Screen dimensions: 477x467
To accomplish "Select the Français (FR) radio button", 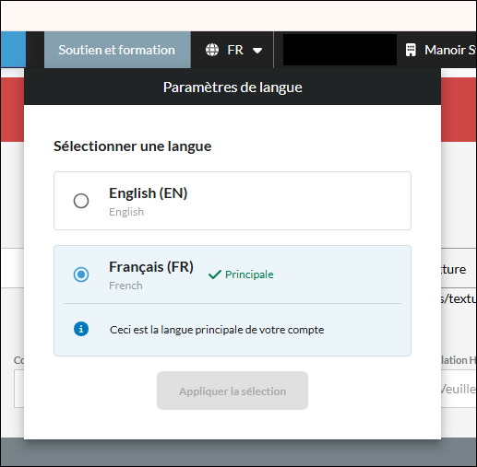I will (x=81, y=274).
